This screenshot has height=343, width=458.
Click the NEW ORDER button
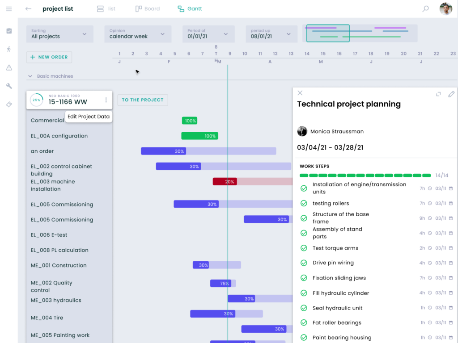click(x=49, y=57)
